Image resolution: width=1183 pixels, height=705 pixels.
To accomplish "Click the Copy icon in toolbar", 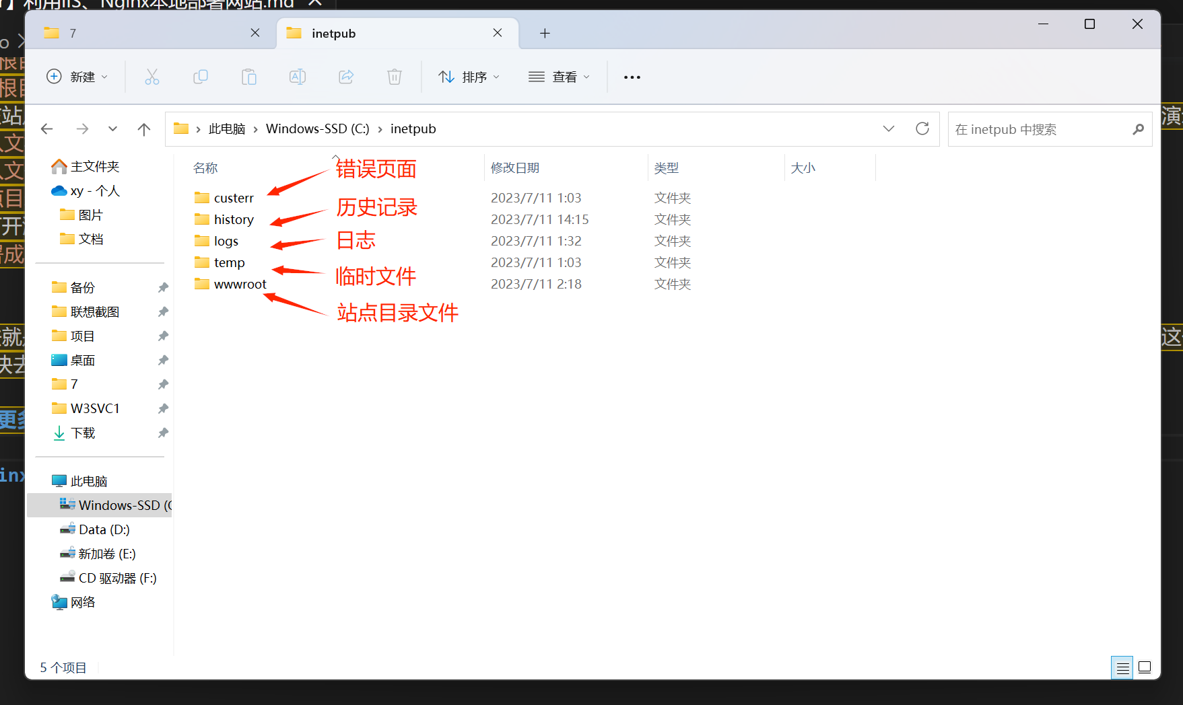I will coord(201,77).
